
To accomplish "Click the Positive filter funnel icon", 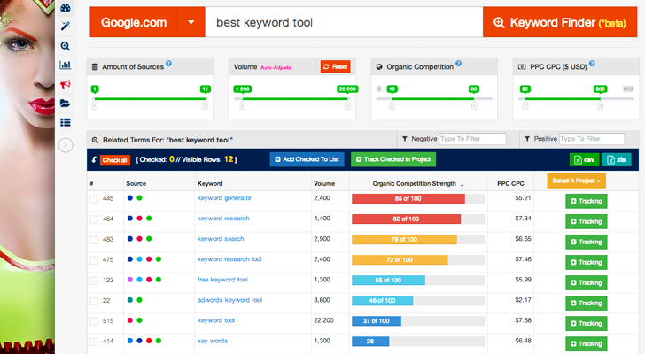I will 527,139.
